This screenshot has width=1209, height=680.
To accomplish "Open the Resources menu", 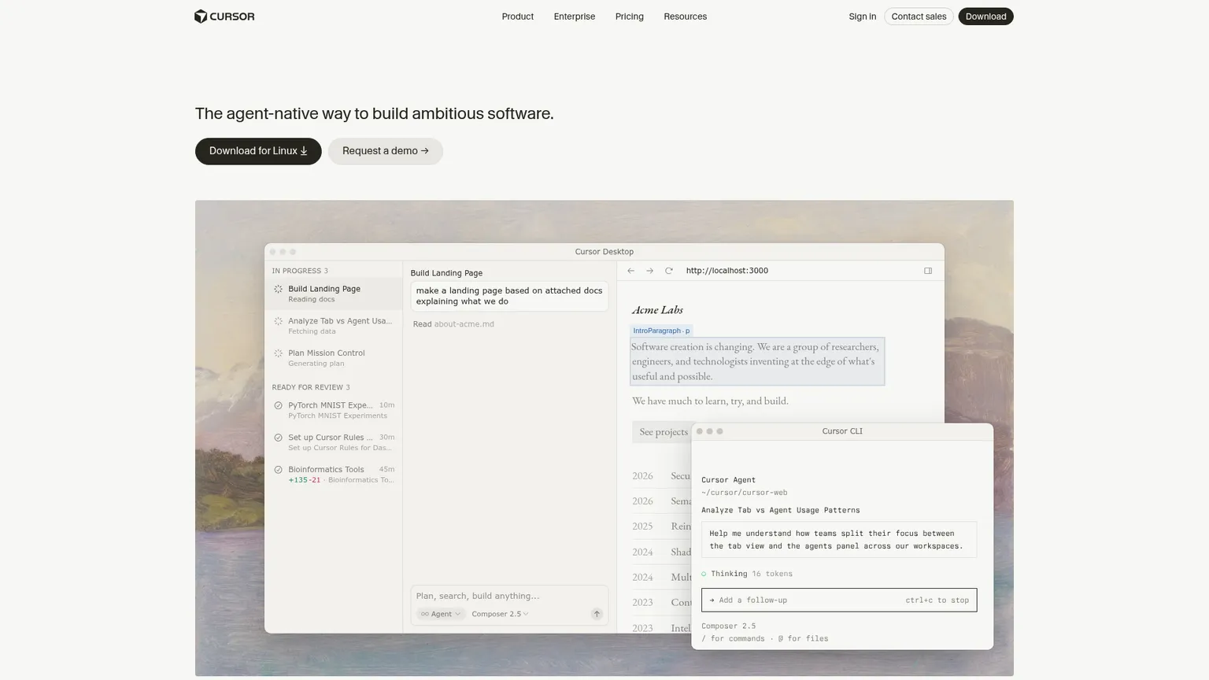I will coord(686,17).
